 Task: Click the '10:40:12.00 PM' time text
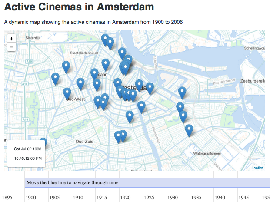(x=28, y=158)
